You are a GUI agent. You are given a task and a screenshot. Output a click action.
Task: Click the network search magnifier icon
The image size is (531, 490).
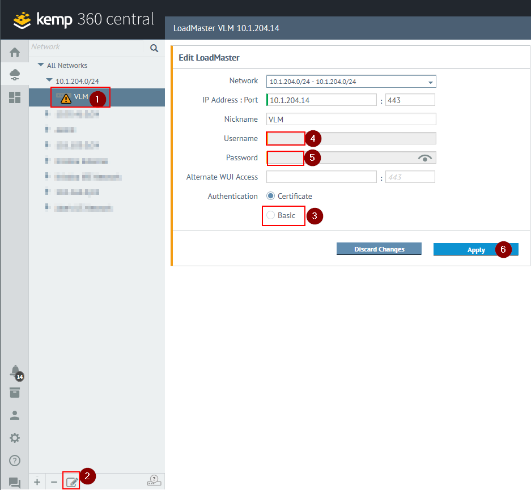click(x=154, y=48)
